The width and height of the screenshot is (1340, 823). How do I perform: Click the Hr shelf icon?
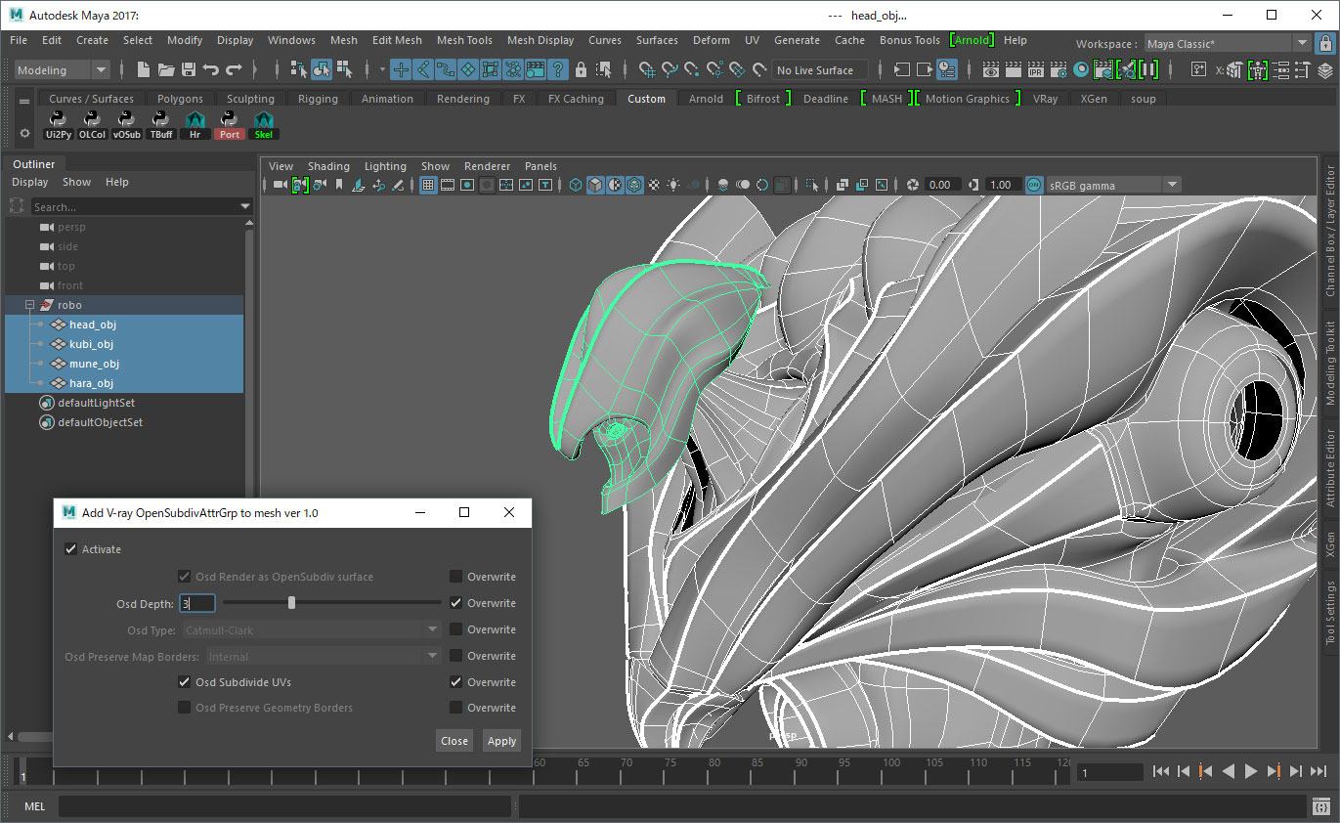point(195,125)
